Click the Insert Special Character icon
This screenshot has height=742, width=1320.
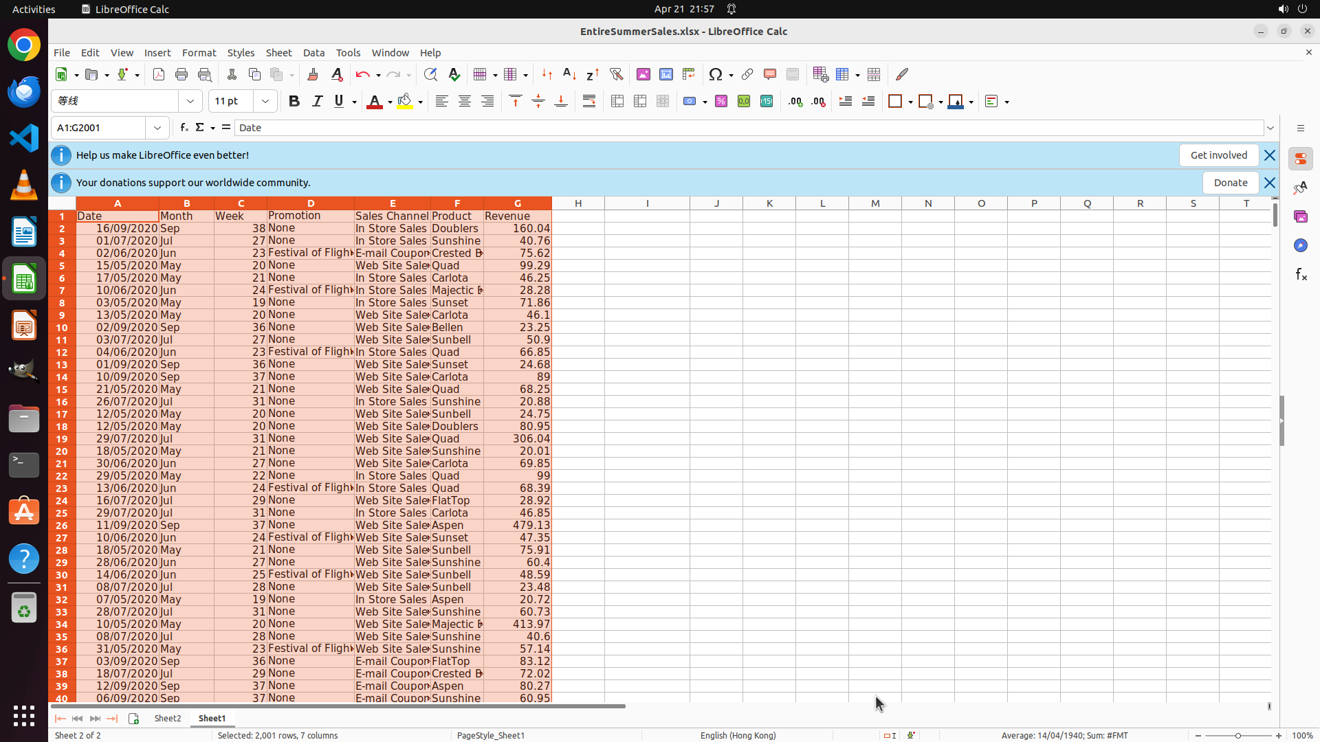pos(715,74)
